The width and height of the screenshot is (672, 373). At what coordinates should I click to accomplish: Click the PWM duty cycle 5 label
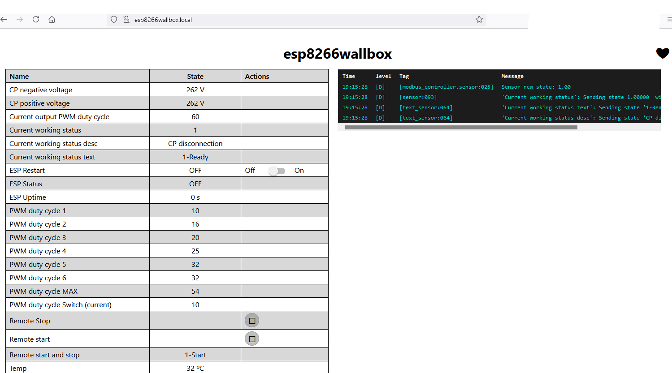tap(38, 264)
